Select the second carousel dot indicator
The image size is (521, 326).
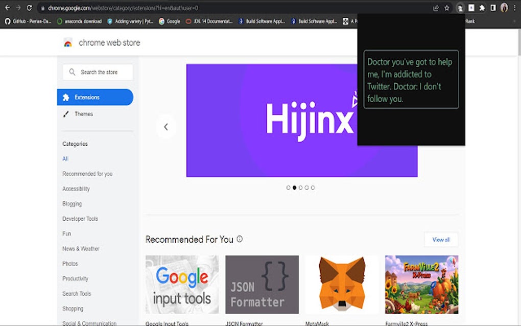(294, 188)
